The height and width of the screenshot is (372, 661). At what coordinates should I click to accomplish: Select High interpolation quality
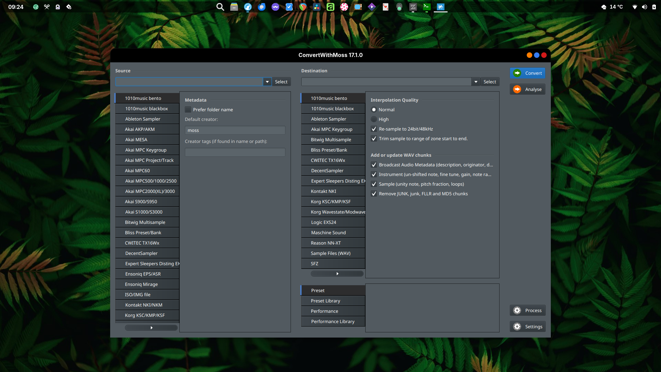pyautogui.click(x=374, y=119)
